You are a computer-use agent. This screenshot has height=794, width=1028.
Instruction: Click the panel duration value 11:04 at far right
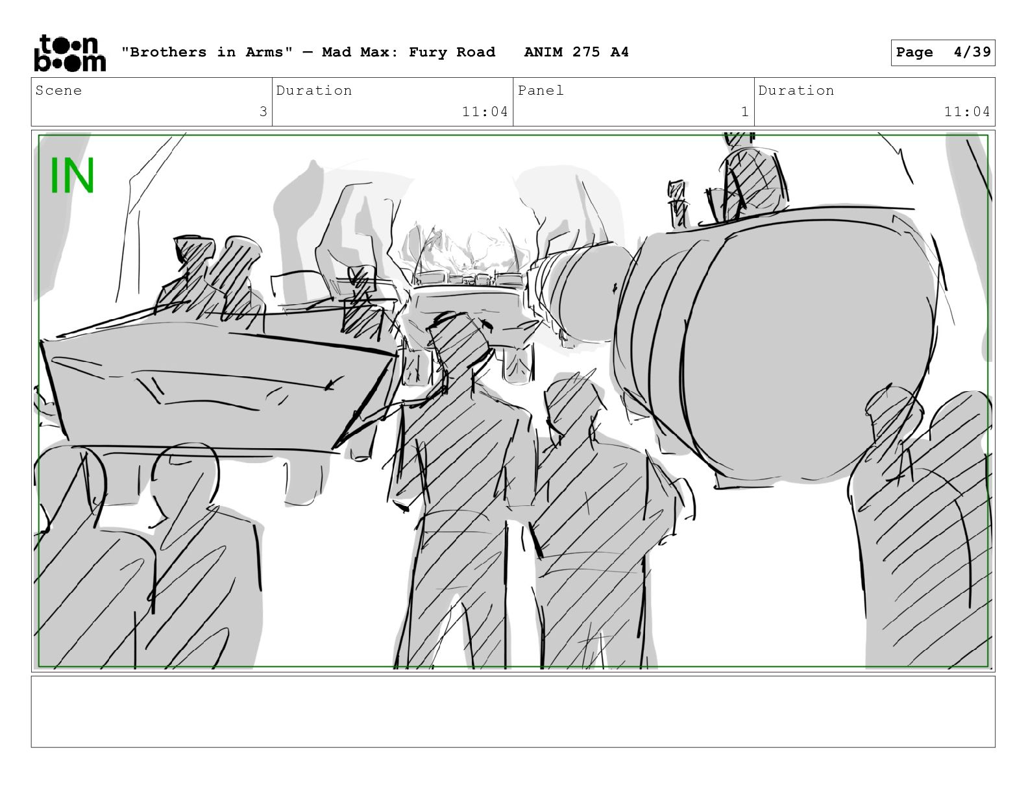967,112
